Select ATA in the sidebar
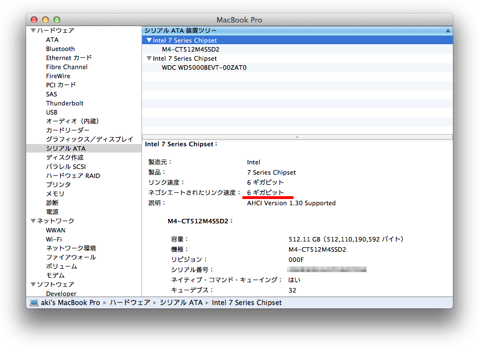479x347 pixels. [52, 40]
